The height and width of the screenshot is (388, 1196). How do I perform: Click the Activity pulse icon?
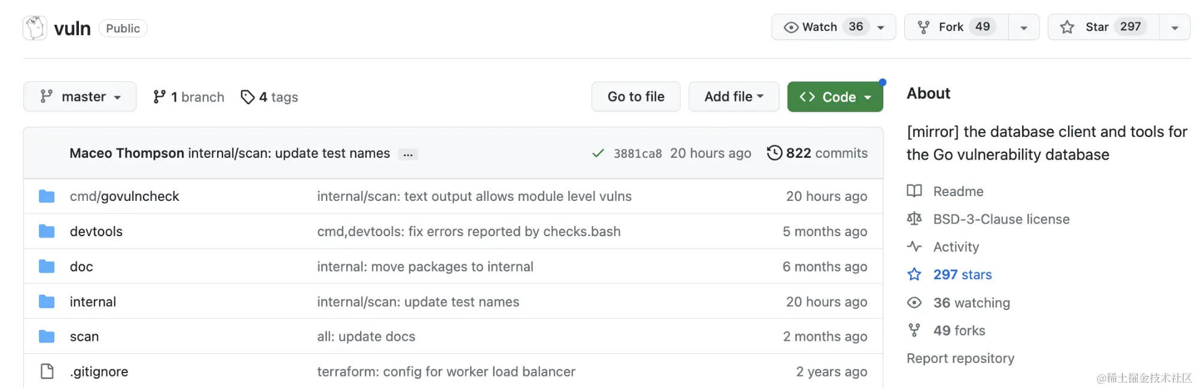914,246
